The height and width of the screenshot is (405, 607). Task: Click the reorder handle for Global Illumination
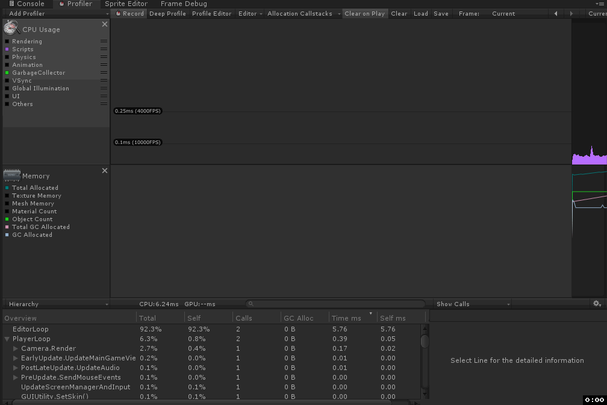(104, 88)
